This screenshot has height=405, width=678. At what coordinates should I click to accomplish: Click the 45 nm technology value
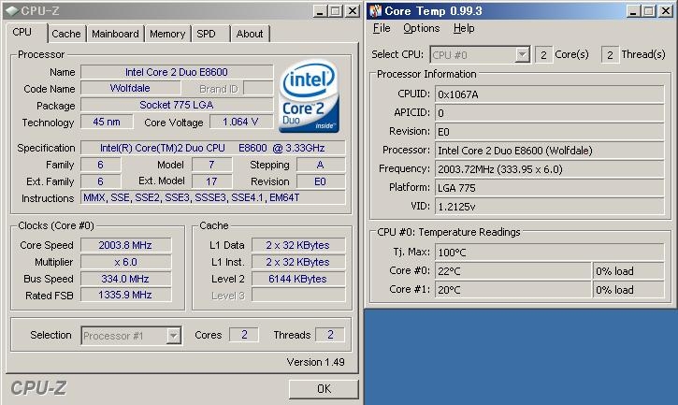coord(107,122)
